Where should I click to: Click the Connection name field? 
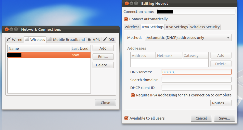196,12
